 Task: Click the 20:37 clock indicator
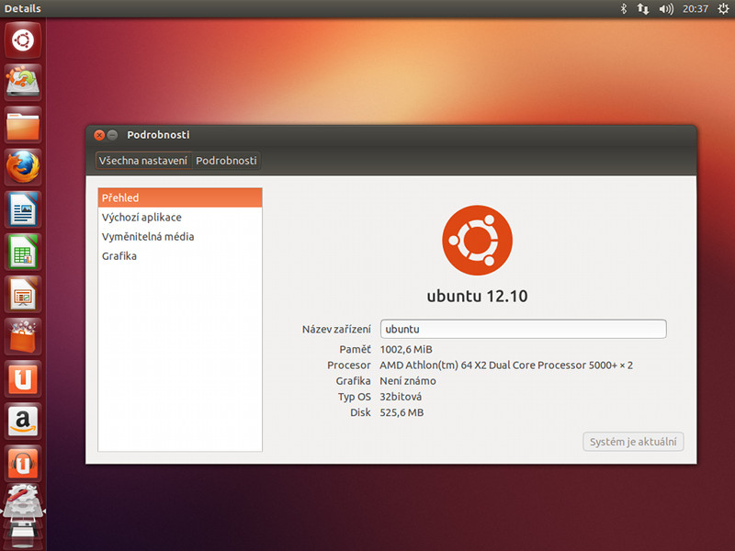click(x=695, y=8)
